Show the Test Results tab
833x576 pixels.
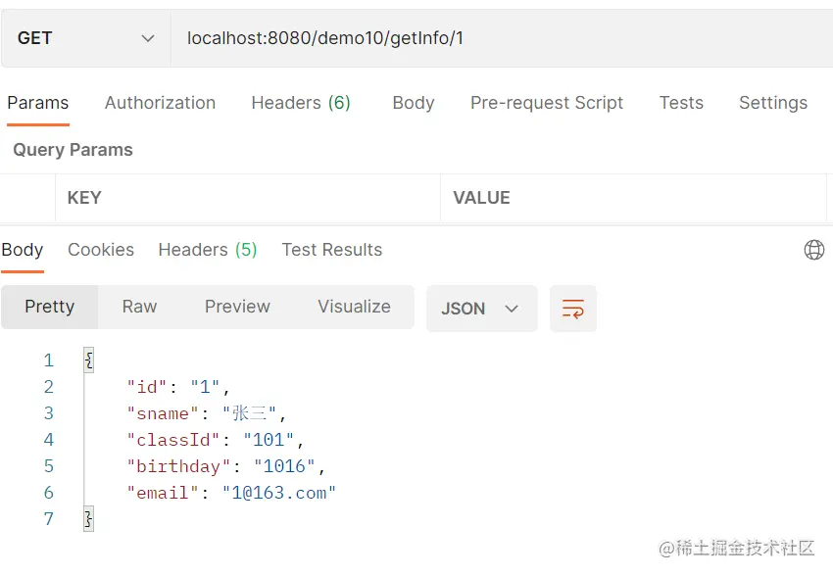pos(332,250)
